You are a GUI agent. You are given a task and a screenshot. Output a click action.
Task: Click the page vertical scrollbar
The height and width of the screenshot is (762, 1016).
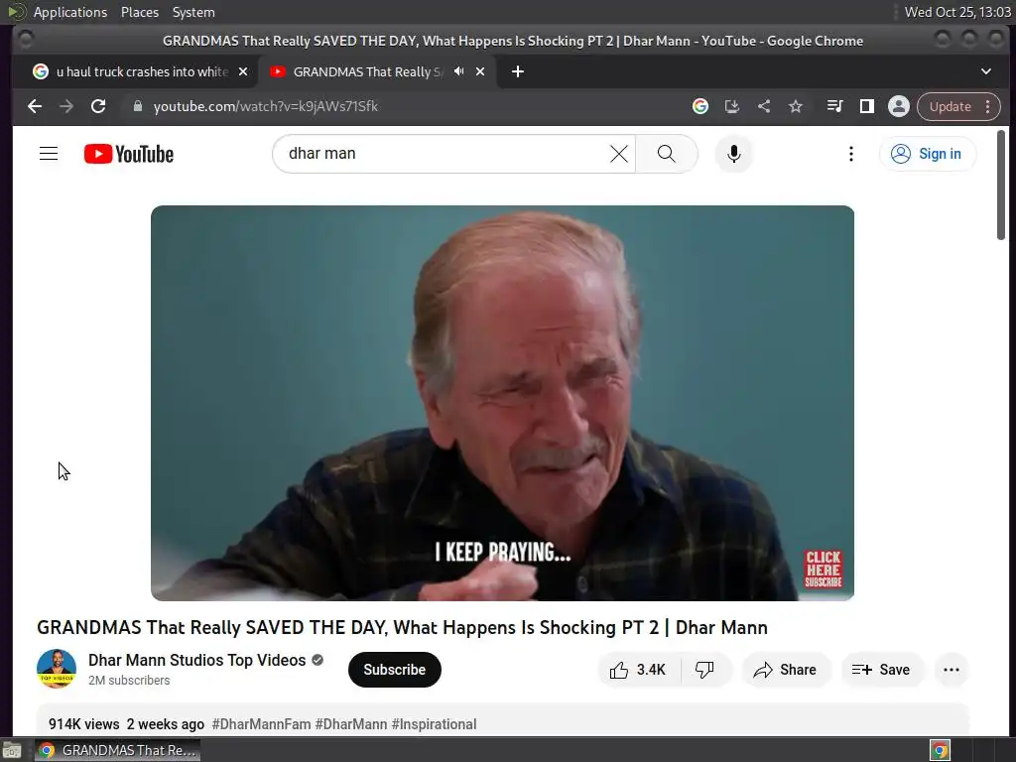[x=1001, y=185]
